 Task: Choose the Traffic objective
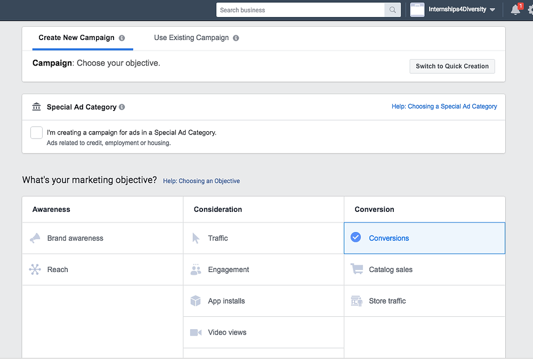click(x=263, y=238)
